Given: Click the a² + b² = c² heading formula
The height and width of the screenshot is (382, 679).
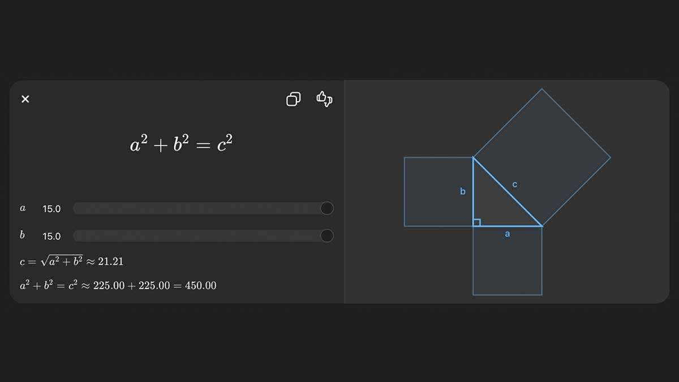Looking at the screenshot, I should click(181, 144).
